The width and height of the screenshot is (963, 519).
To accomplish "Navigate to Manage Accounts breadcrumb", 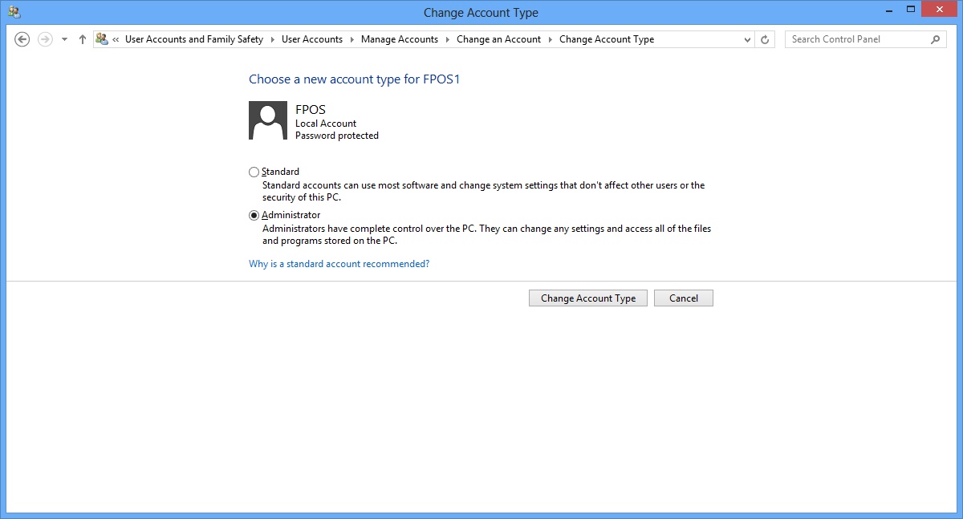I will pos(400,39).
